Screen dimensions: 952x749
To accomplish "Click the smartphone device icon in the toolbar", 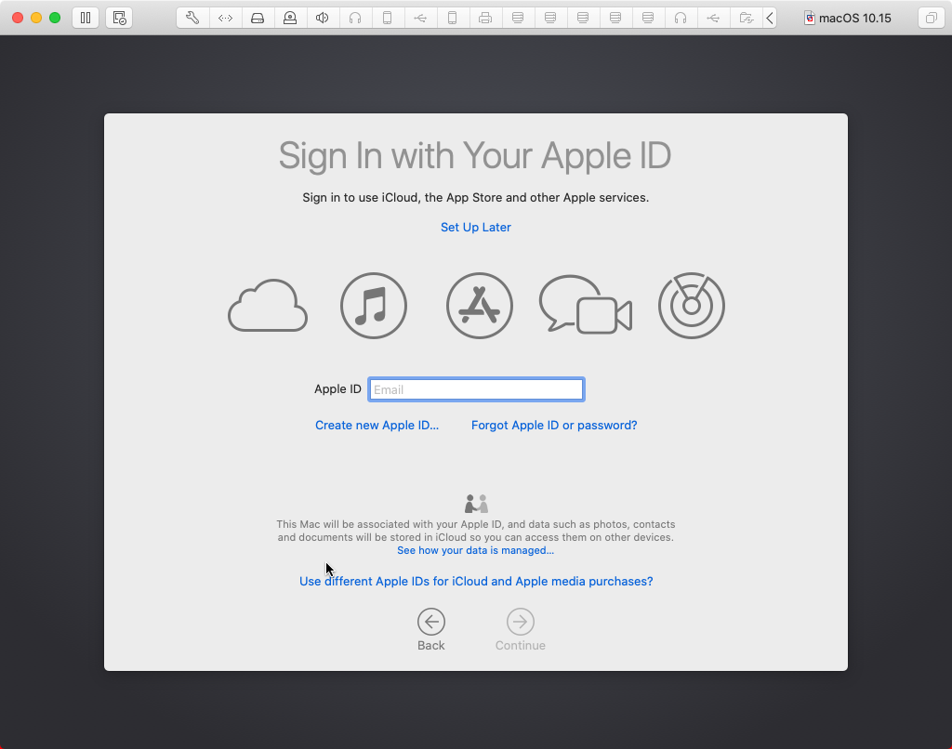I will pos(388,17).
